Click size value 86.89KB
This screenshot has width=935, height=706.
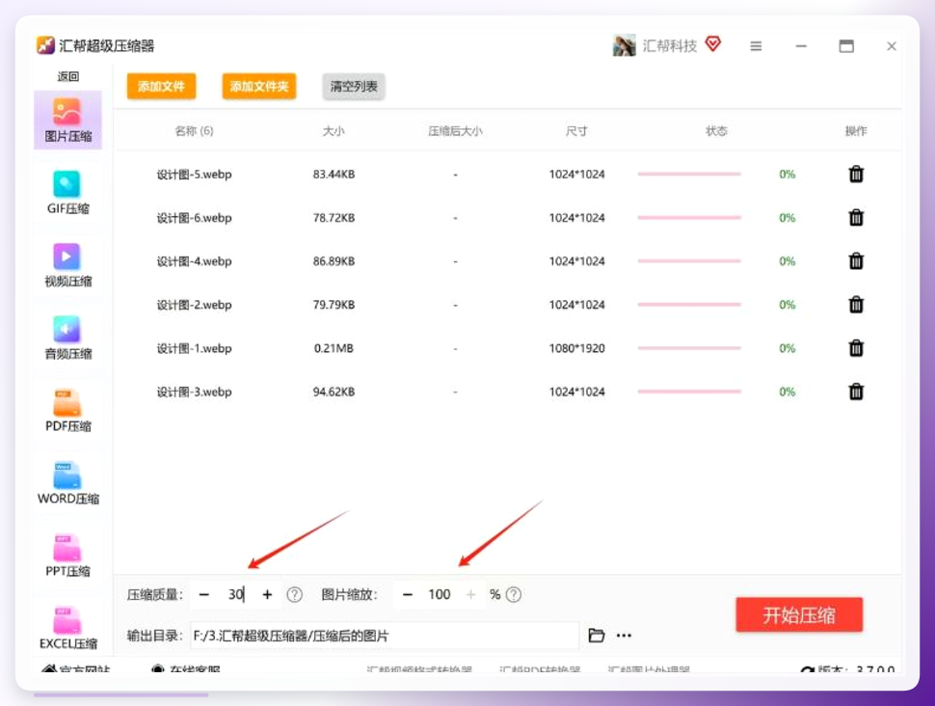pos(334,261)
